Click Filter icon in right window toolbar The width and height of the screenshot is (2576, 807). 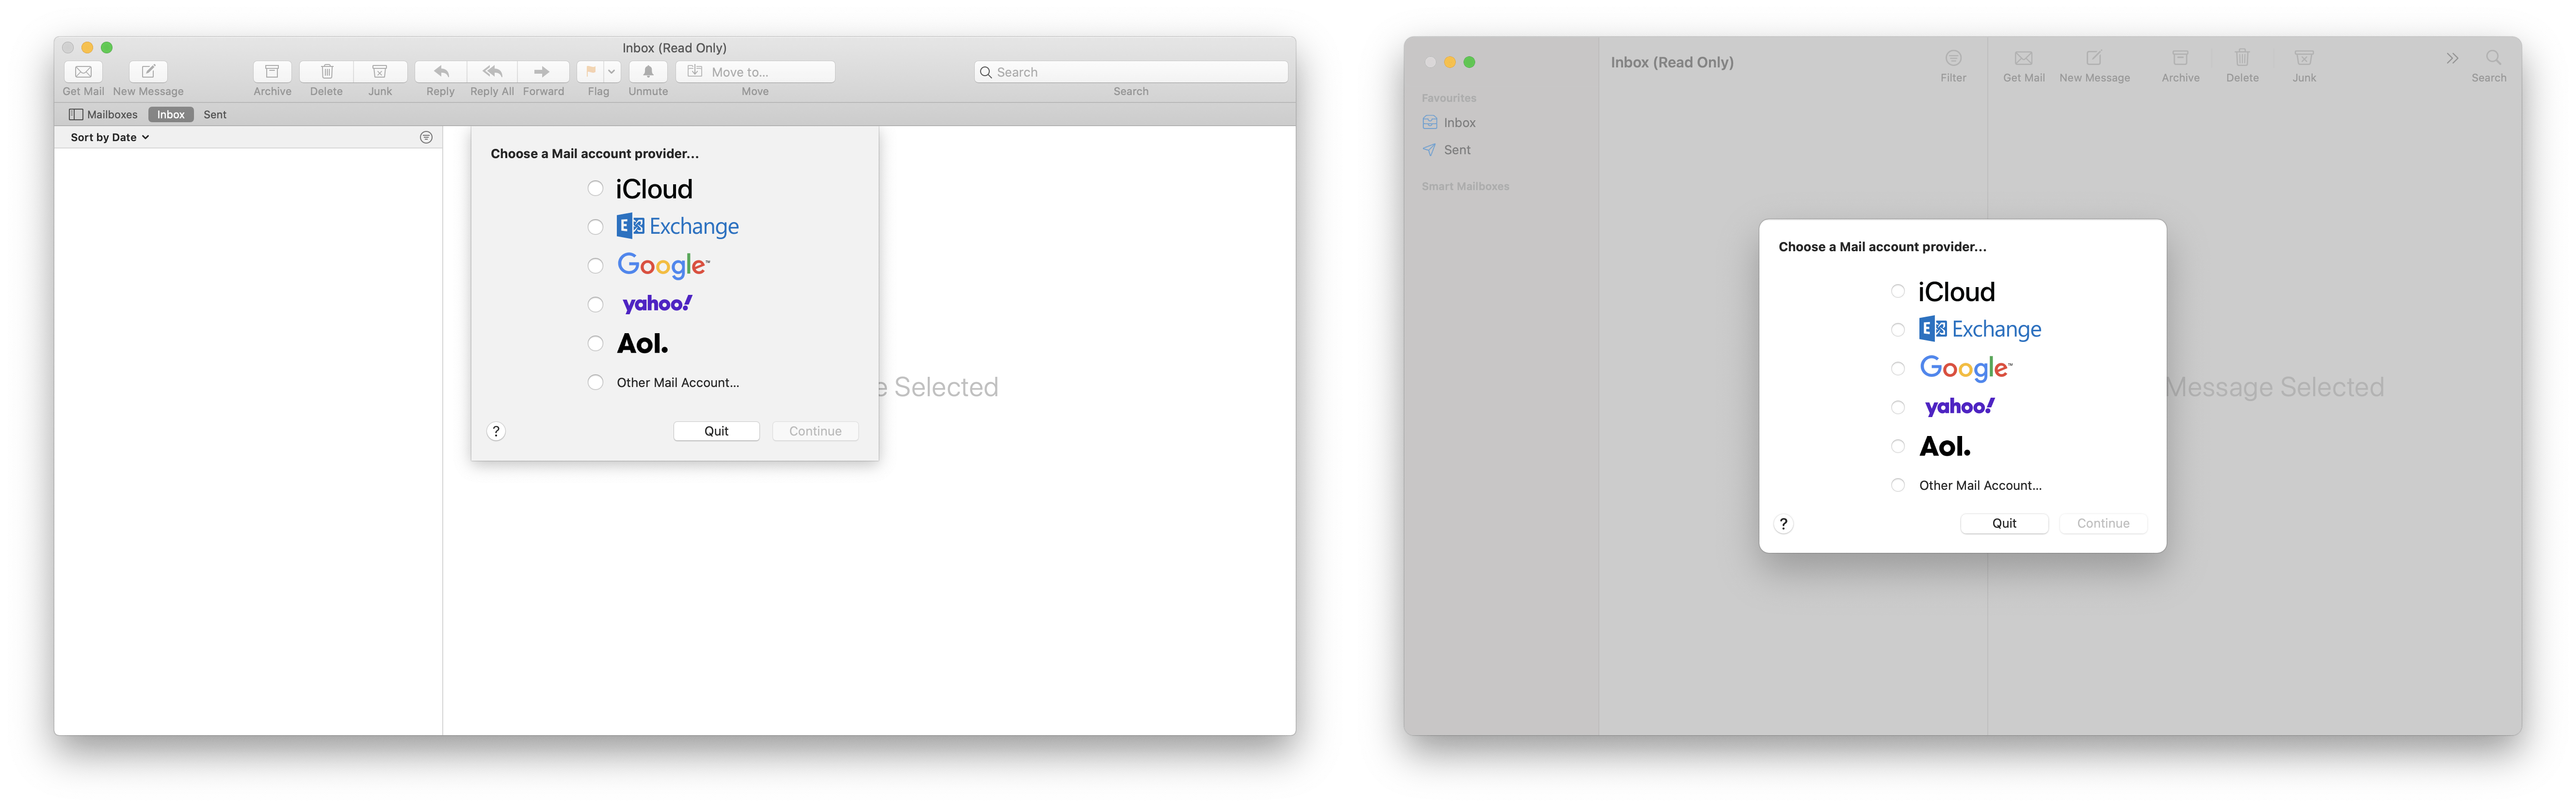click(x=1953, y=58)
